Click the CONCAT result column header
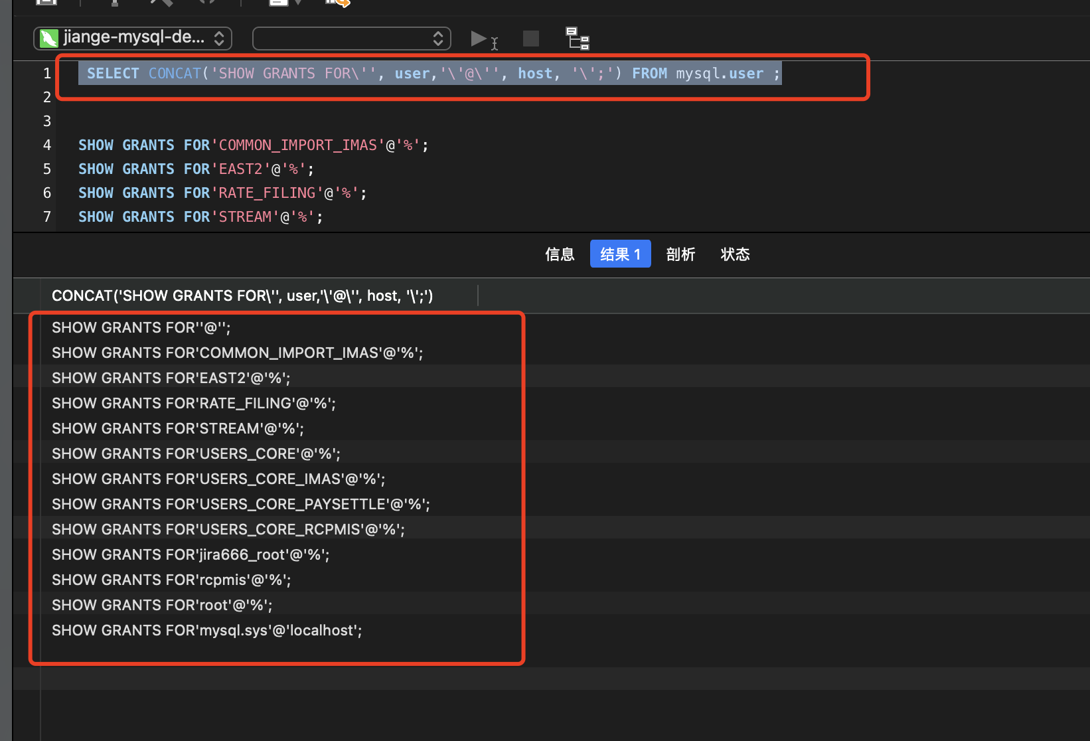 point(242,295)
